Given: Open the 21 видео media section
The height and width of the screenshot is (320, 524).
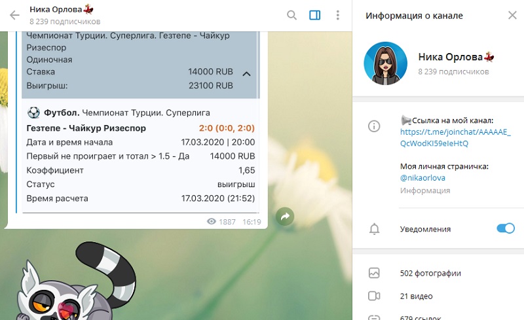Looking at the screenshot, I should click(416, 296).
